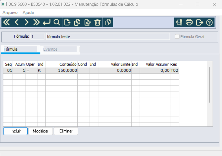This screenshot has width=222, height=156.
Task: Open help question mark icon
Action: [x=209, y=22]
